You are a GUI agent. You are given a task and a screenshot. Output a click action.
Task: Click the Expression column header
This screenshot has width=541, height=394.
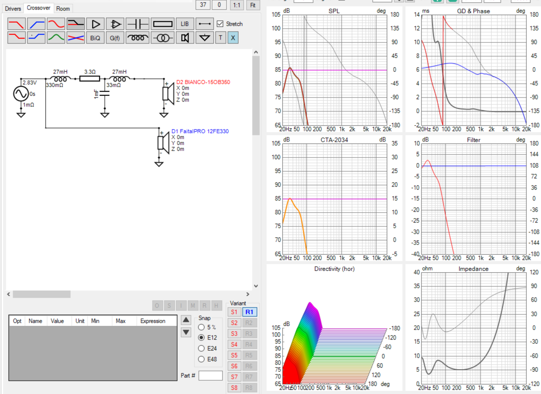[153, 321]
